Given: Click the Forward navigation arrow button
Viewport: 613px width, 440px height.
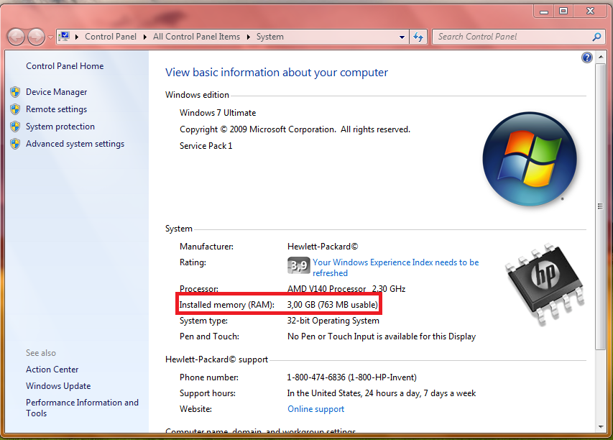Looking at the screenshot, I should click(x=36, y=37).
